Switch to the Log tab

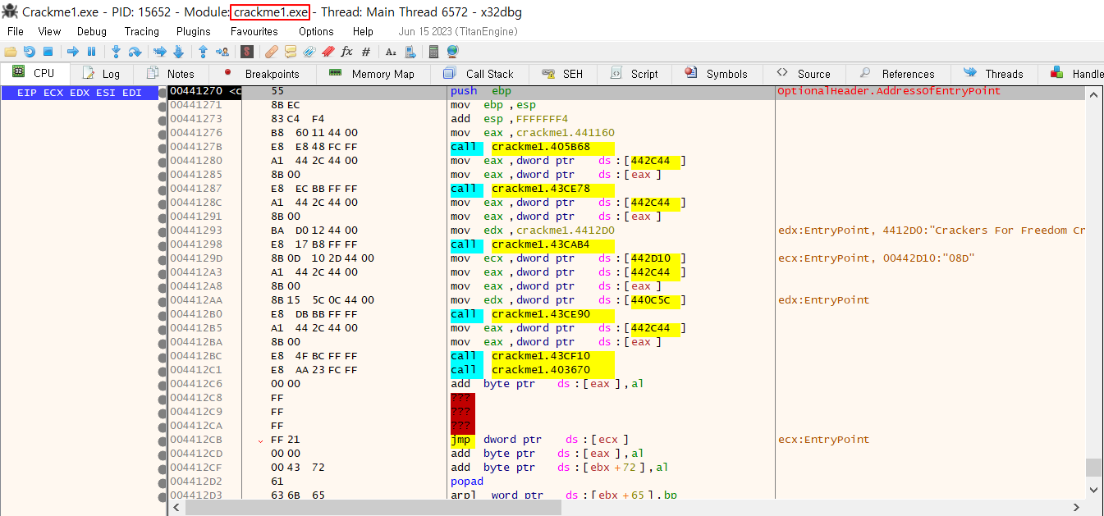point(101,74)
